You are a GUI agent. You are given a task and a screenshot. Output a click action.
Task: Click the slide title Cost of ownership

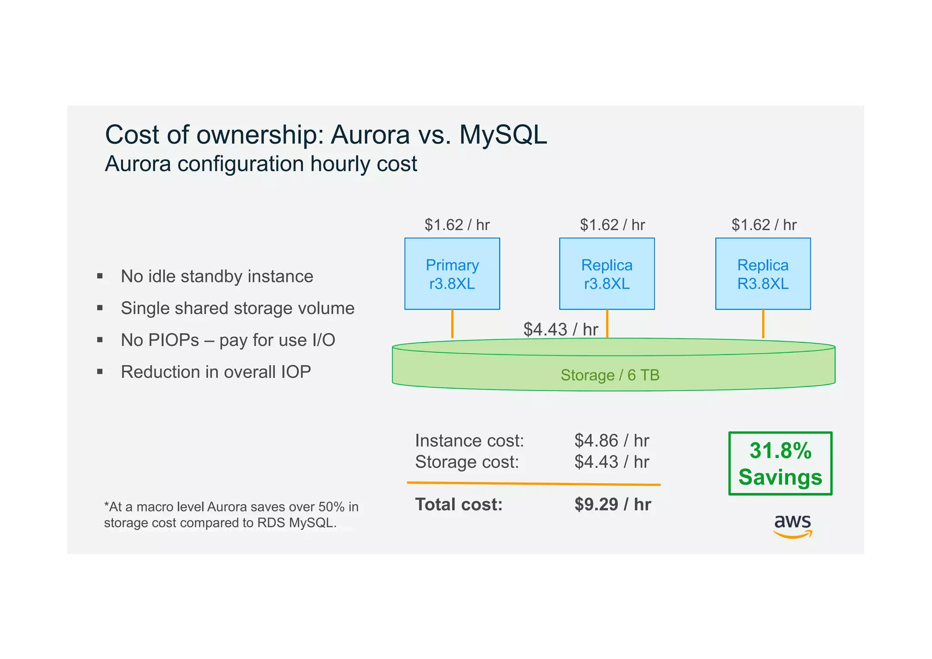326,135
